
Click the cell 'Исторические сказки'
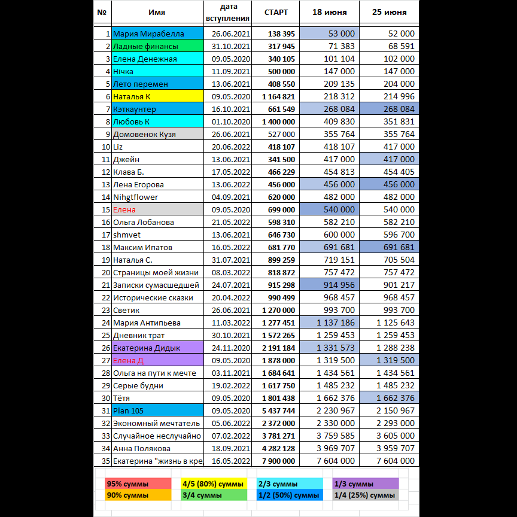tap(157, 297)
